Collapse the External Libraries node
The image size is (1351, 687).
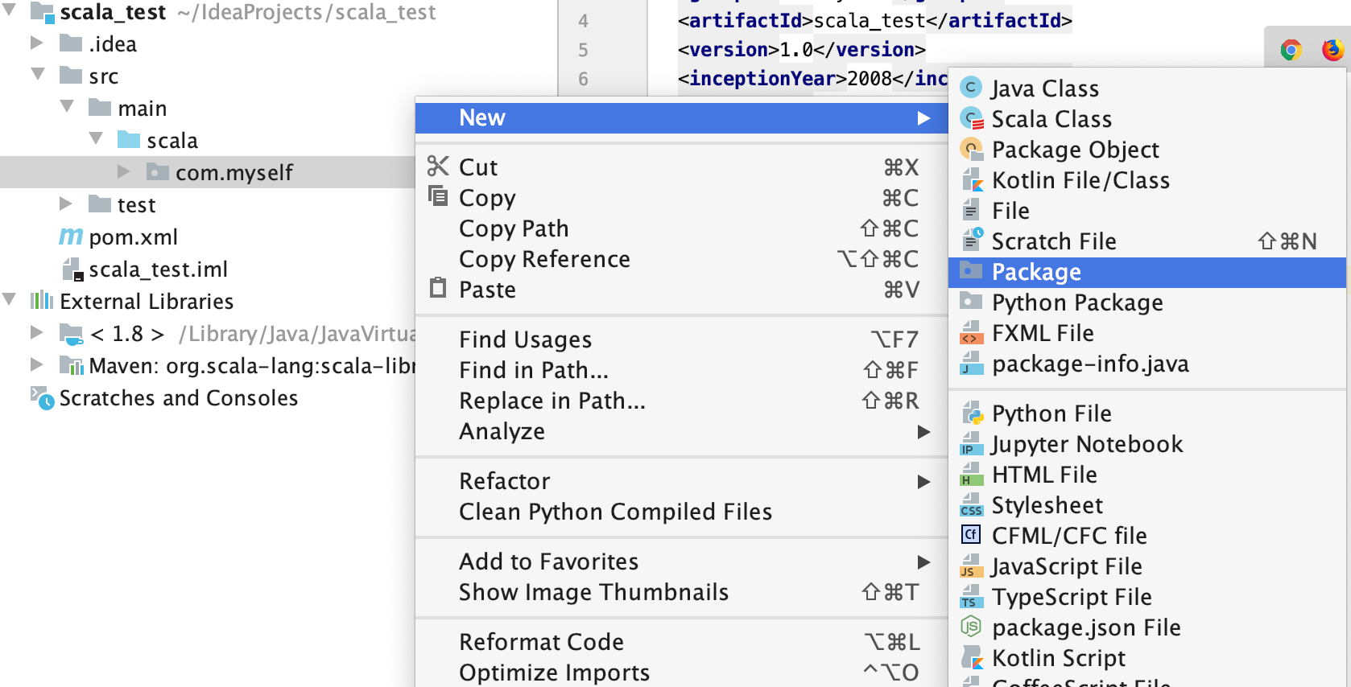(x=10, y=300)
